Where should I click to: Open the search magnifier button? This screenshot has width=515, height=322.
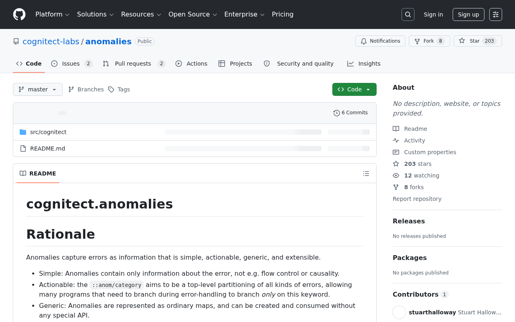[x=408, y=14]
